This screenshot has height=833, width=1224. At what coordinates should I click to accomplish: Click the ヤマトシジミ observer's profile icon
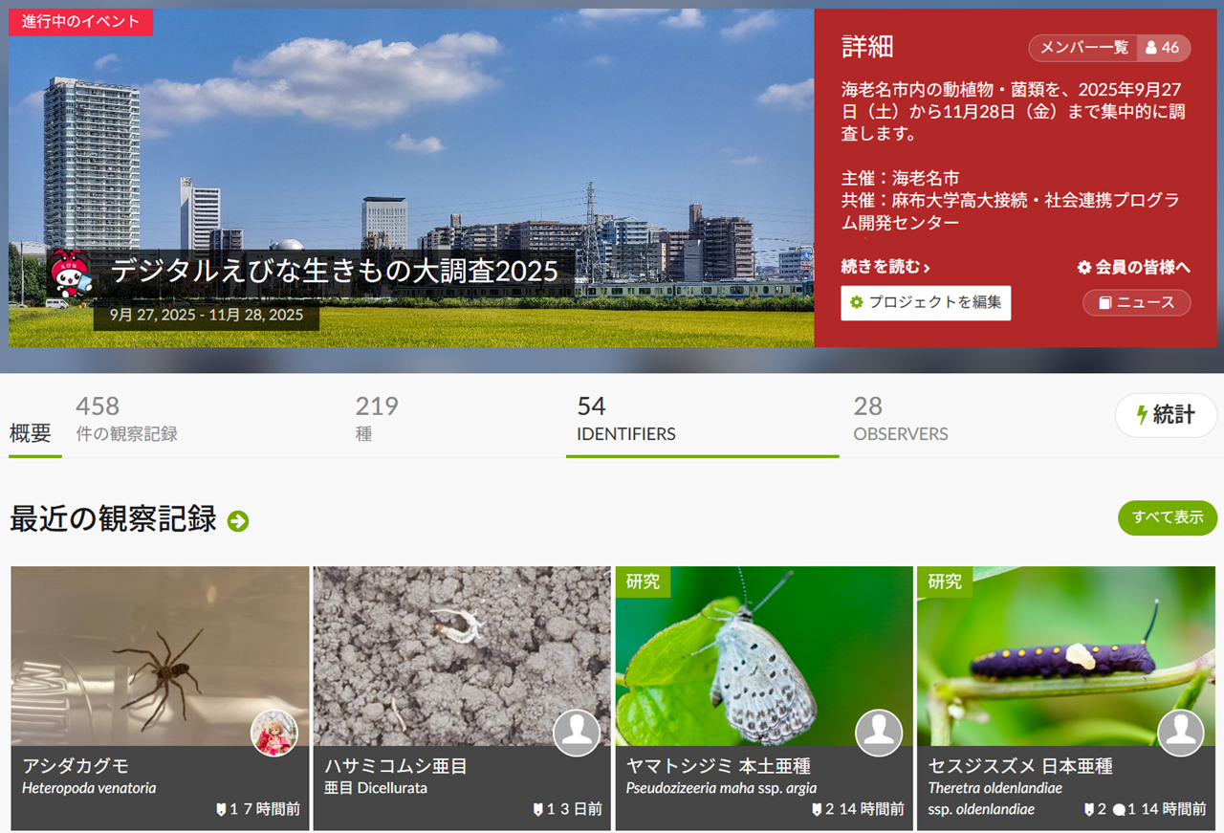pos(879,734)
